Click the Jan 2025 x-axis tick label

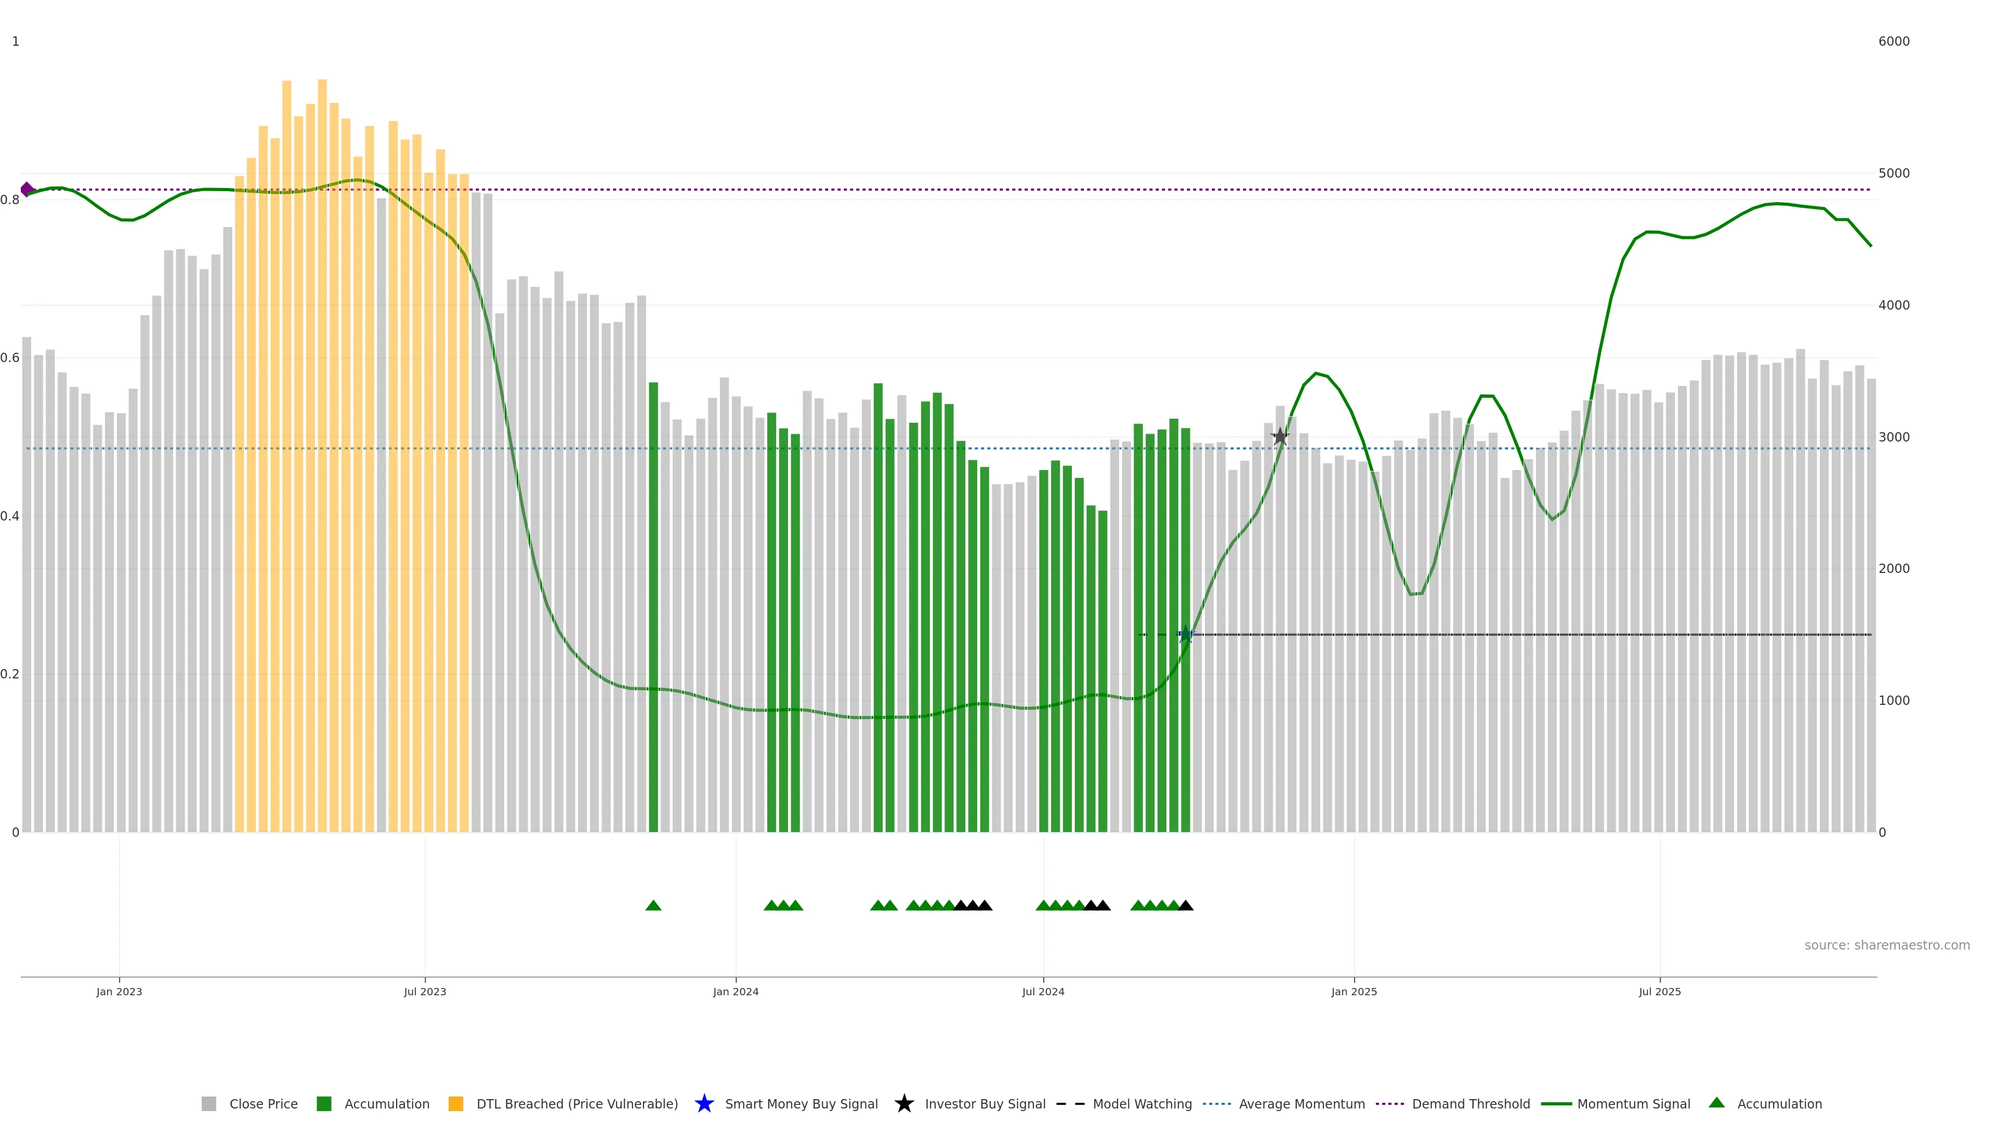click(1354, 992)
